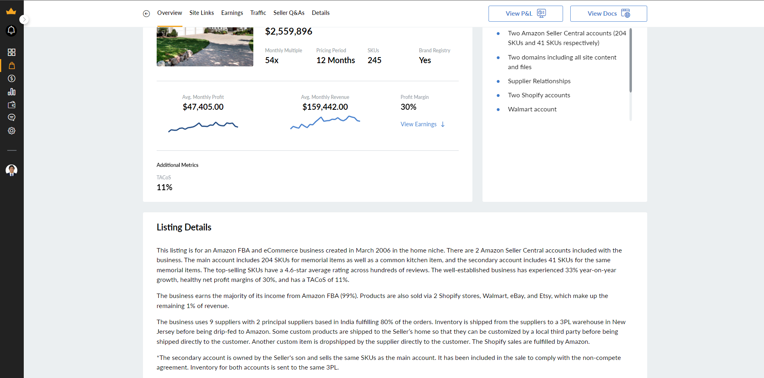Viewport: 764px width, 378px height.
Task: Click the Walmart account list item
Action: (x=532, y=109)
